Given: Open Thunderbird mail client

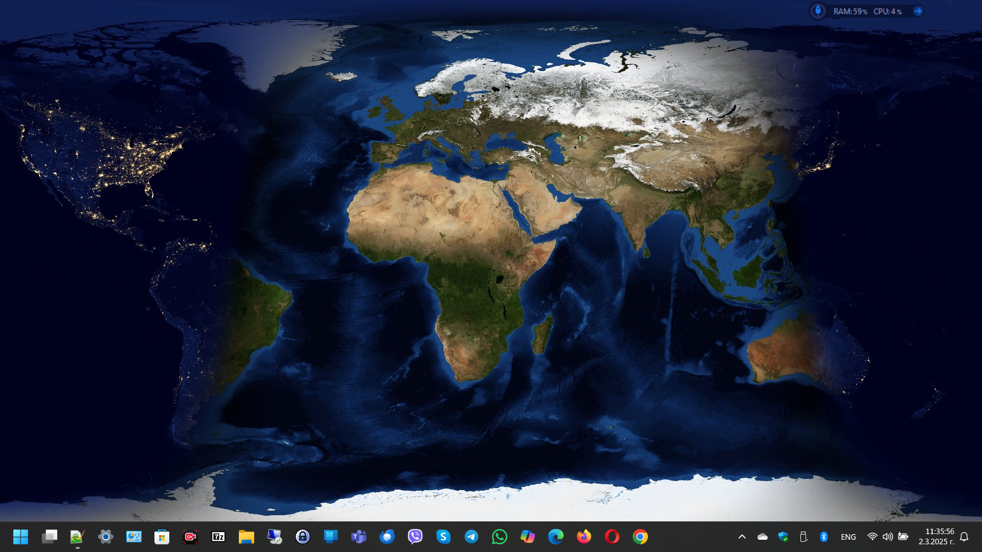Looking at the screenshot, I should point(387,537).
